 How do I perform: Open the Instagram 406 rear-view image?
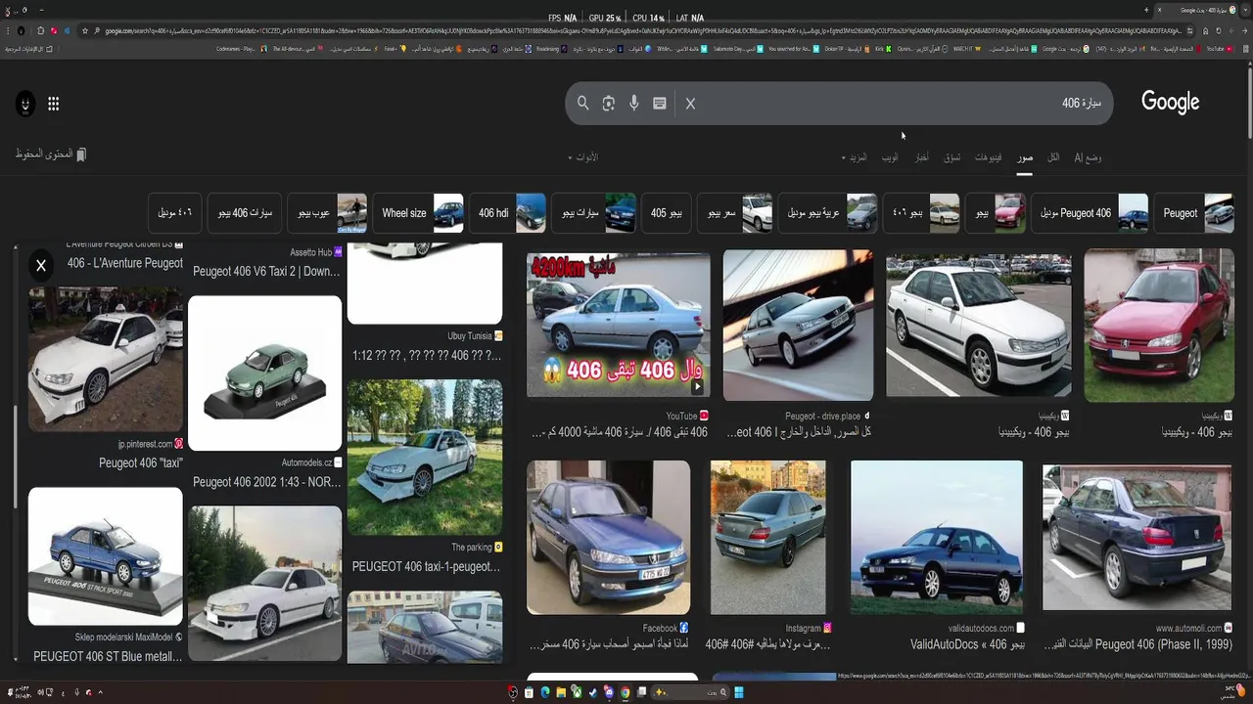[768, 538]
